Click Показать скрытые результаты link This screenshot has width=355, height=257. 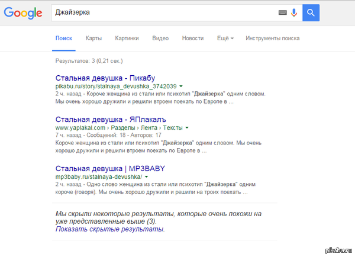point(110,229)
